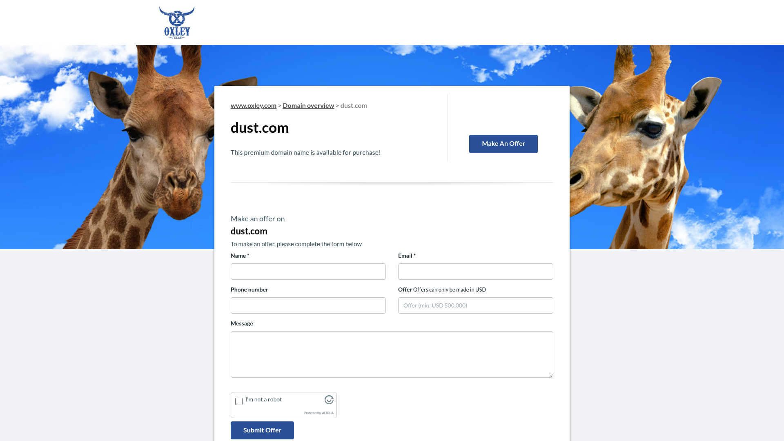
Task: Click the Oxley Texas longhorn logo
Action: pos(177,22)
